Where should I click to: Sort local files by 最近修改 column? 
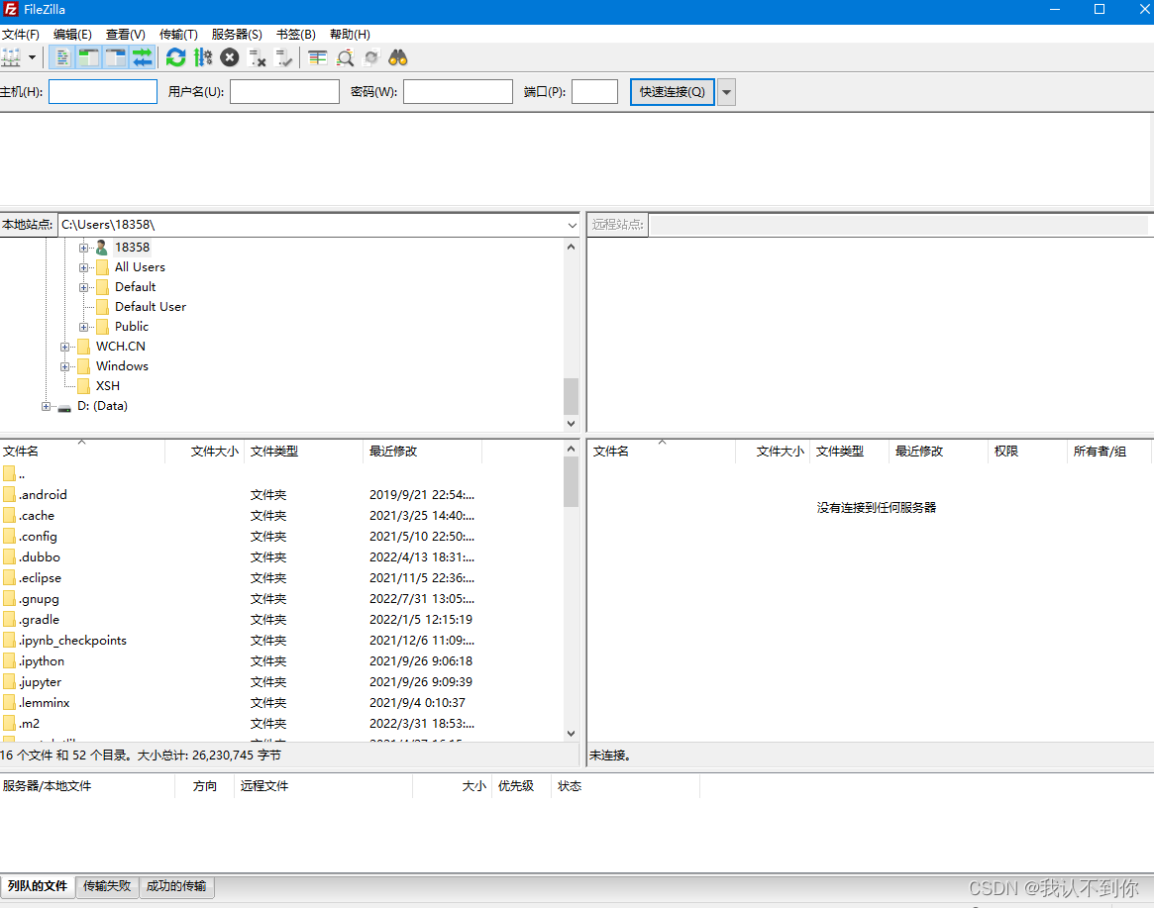422,452
